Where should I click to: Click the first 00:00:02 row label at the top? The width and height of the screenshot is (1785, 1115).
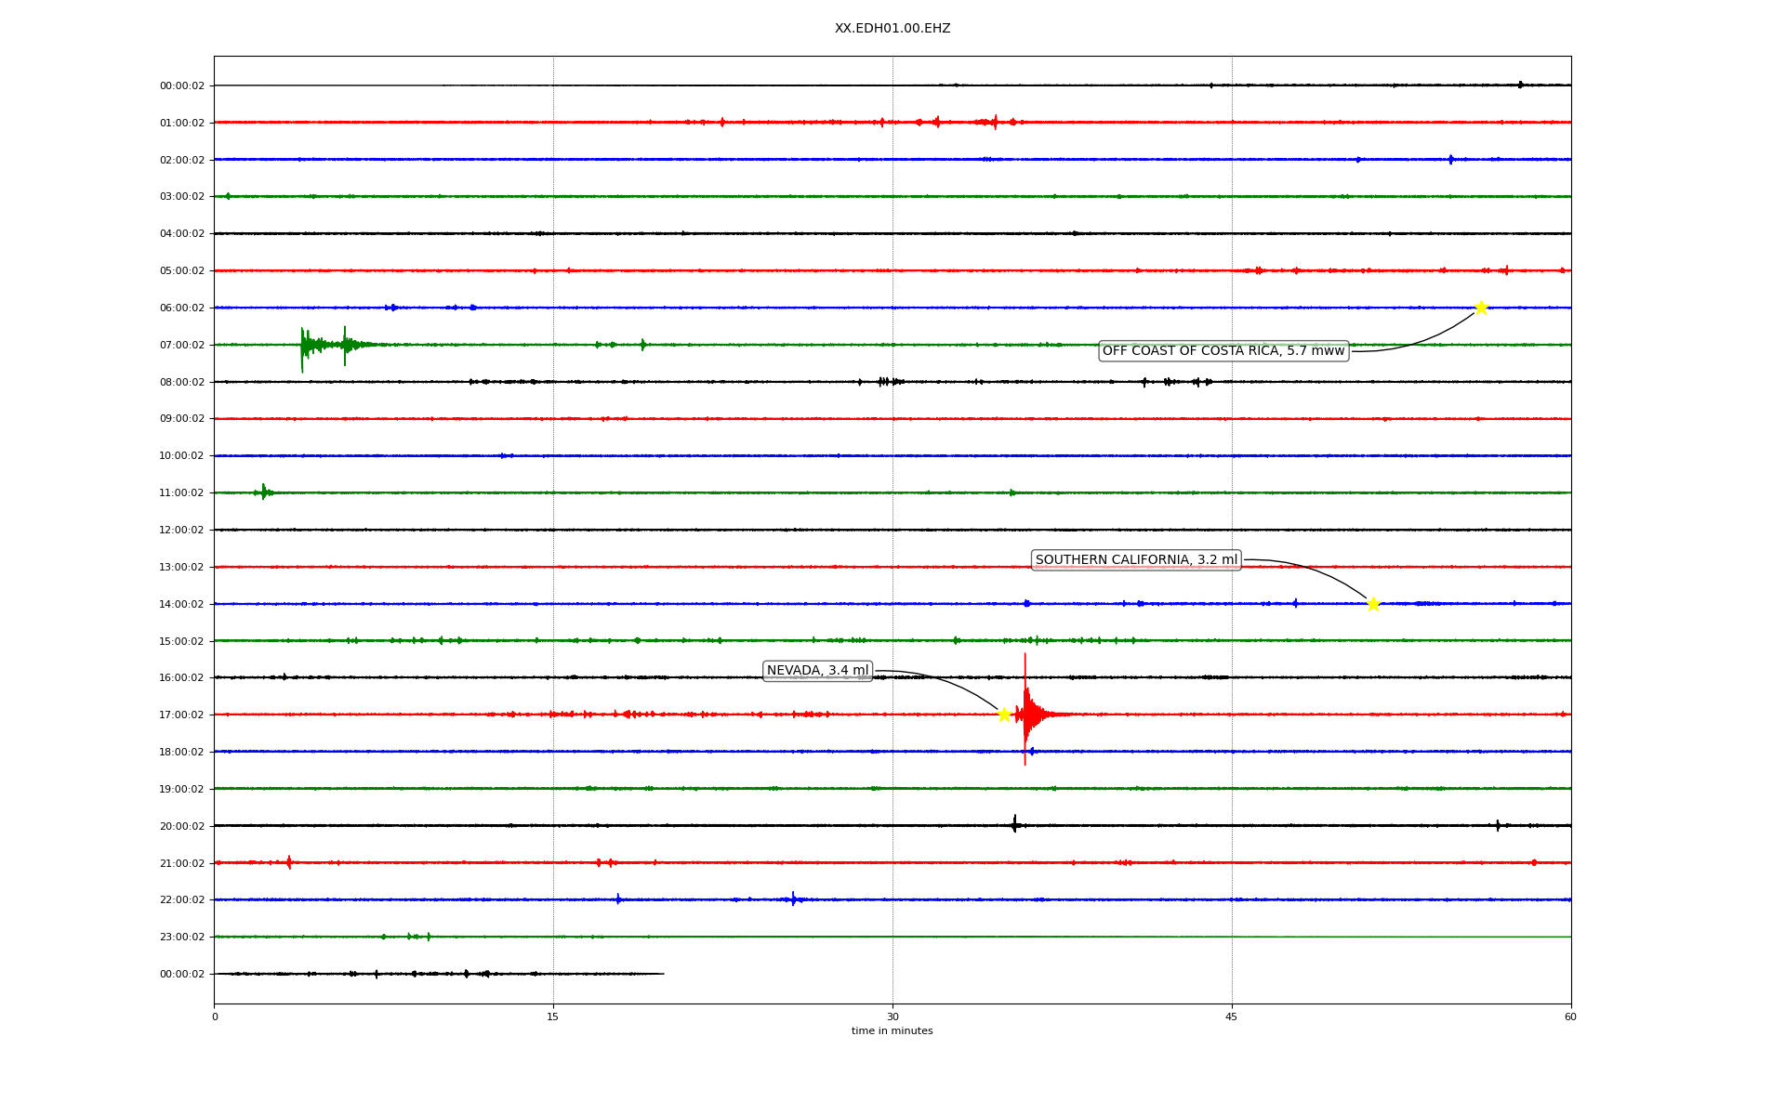(x=182, y=86)
